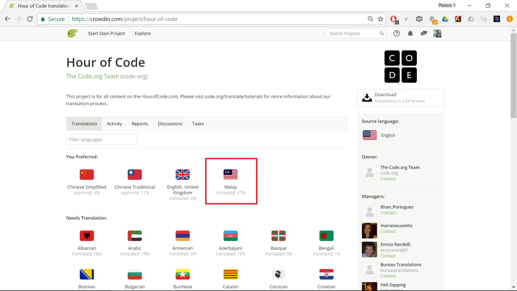Open The Code.org Team link under title
This screenshot has width=517, height=291.
[x=92, y=76]
